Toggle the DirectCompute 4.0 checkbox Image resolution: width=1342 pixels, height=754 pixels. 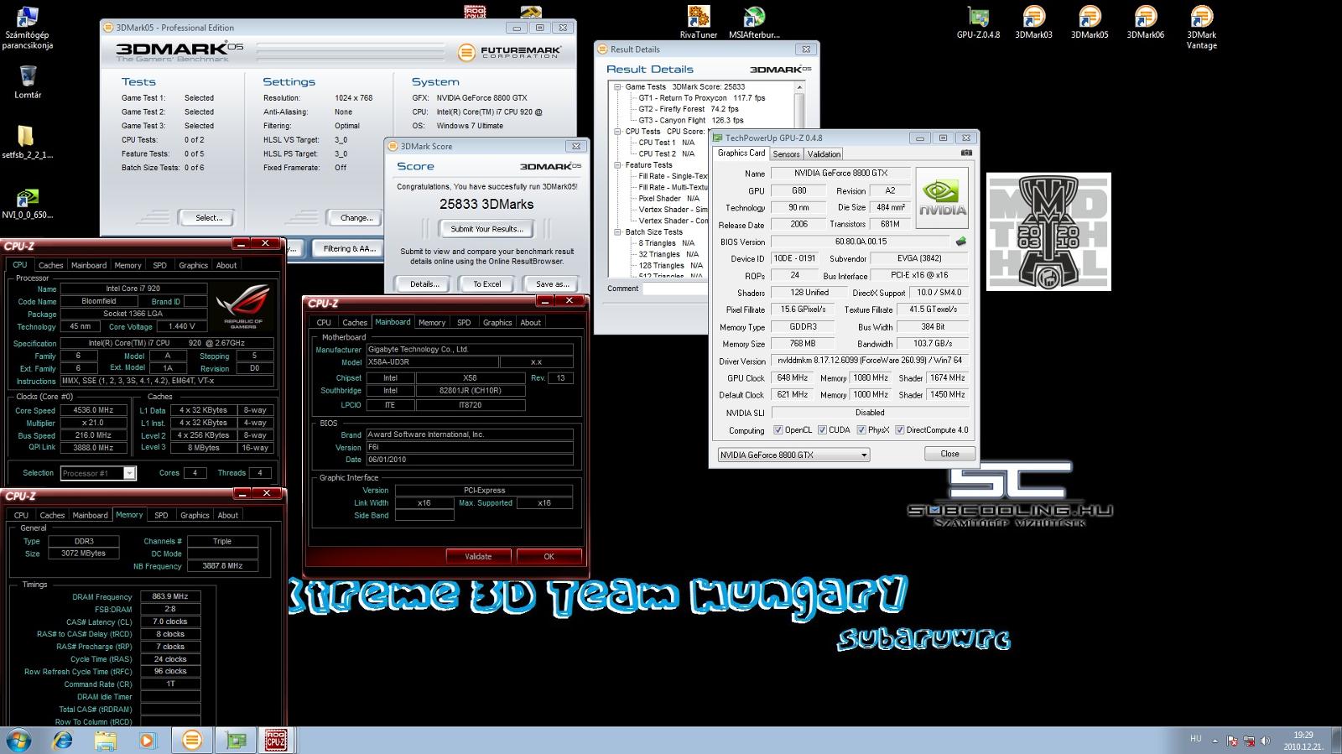point(900,430)
